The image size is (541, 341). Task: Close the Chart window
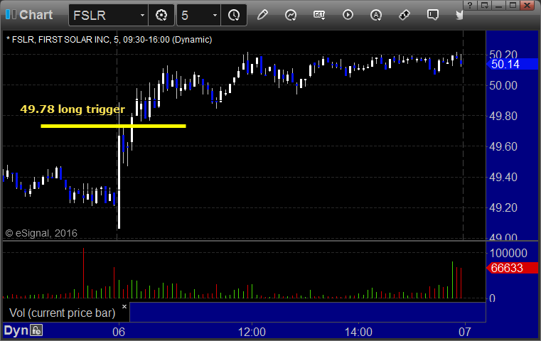point(527,5)
